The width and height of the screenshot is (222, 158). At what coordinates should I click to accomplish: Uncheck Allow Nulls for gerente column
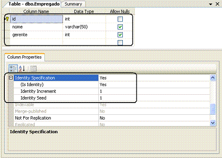coord(120,35)
